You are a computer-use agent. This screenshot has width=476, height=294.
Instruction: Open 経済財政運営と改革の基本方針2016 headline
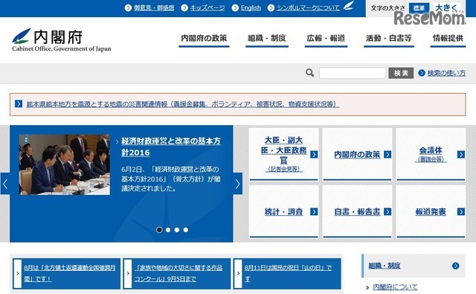tap(171, 147)
